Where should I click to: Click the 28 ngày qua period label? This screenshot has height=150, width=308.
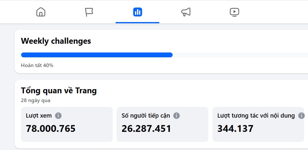35,100
